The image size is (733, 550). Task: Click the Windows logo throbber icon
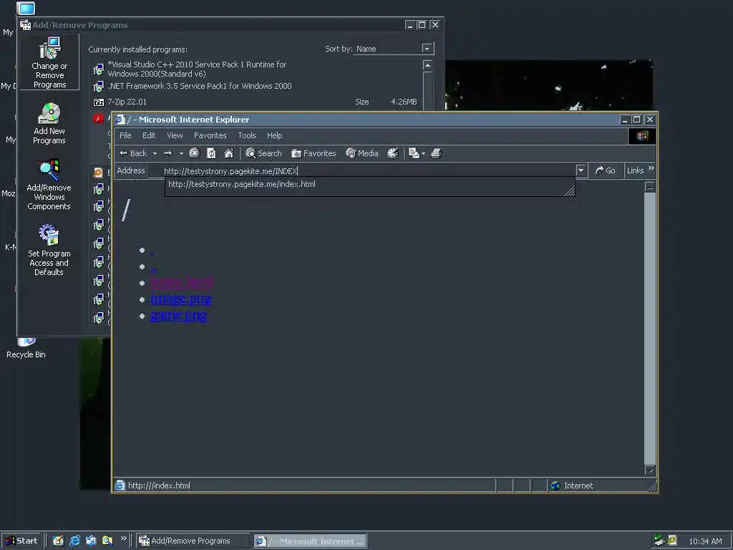point(642,136)
